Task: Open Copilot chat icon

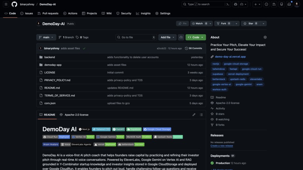Action: point(235,4)
